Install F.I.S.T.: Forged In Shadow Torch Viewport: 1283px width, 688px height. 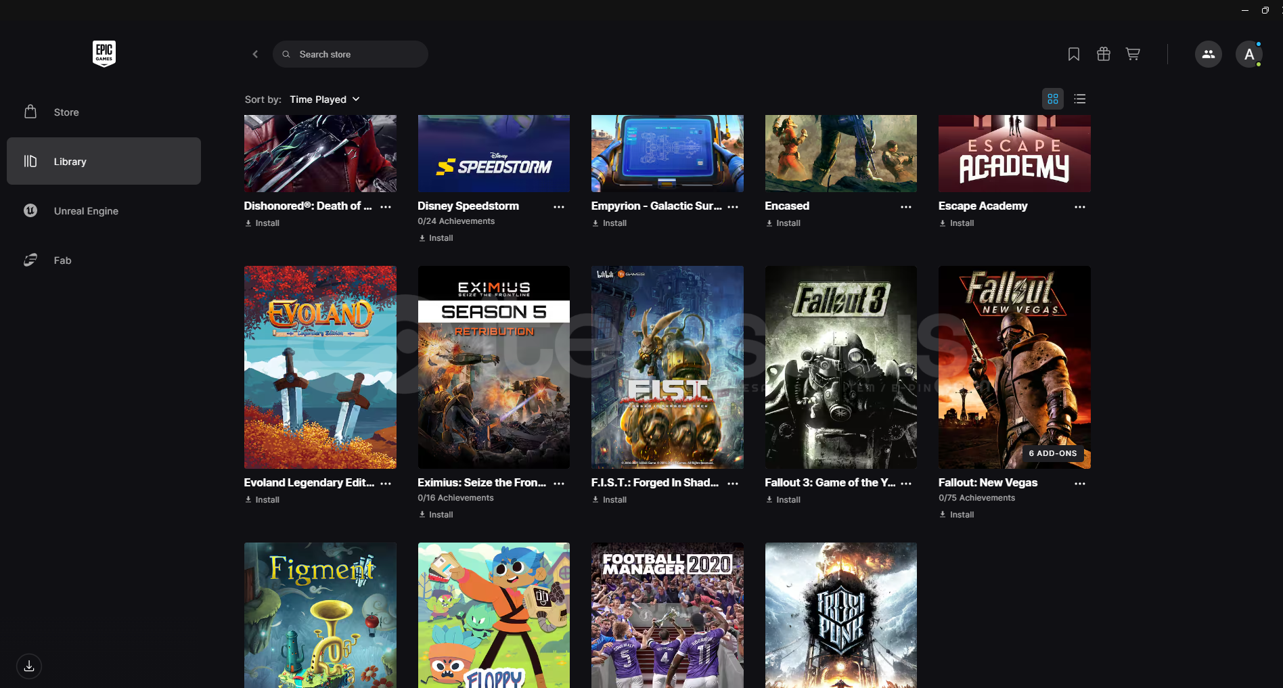609,500
